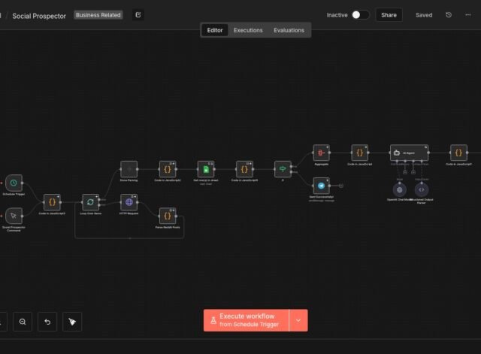Open the AI Agent node
Screen dimensions: 481x354
(x=409, y=153)
